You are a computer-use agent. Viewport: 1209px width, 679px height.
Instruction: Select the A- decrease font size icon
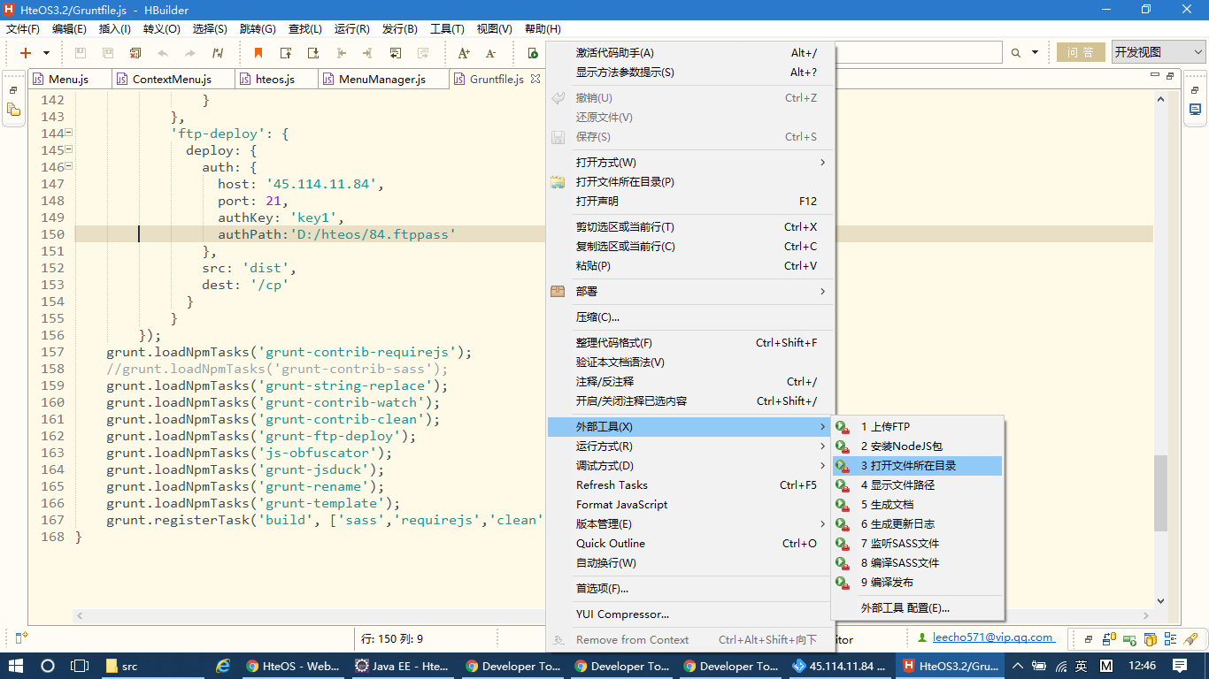(x=492, y=53)
